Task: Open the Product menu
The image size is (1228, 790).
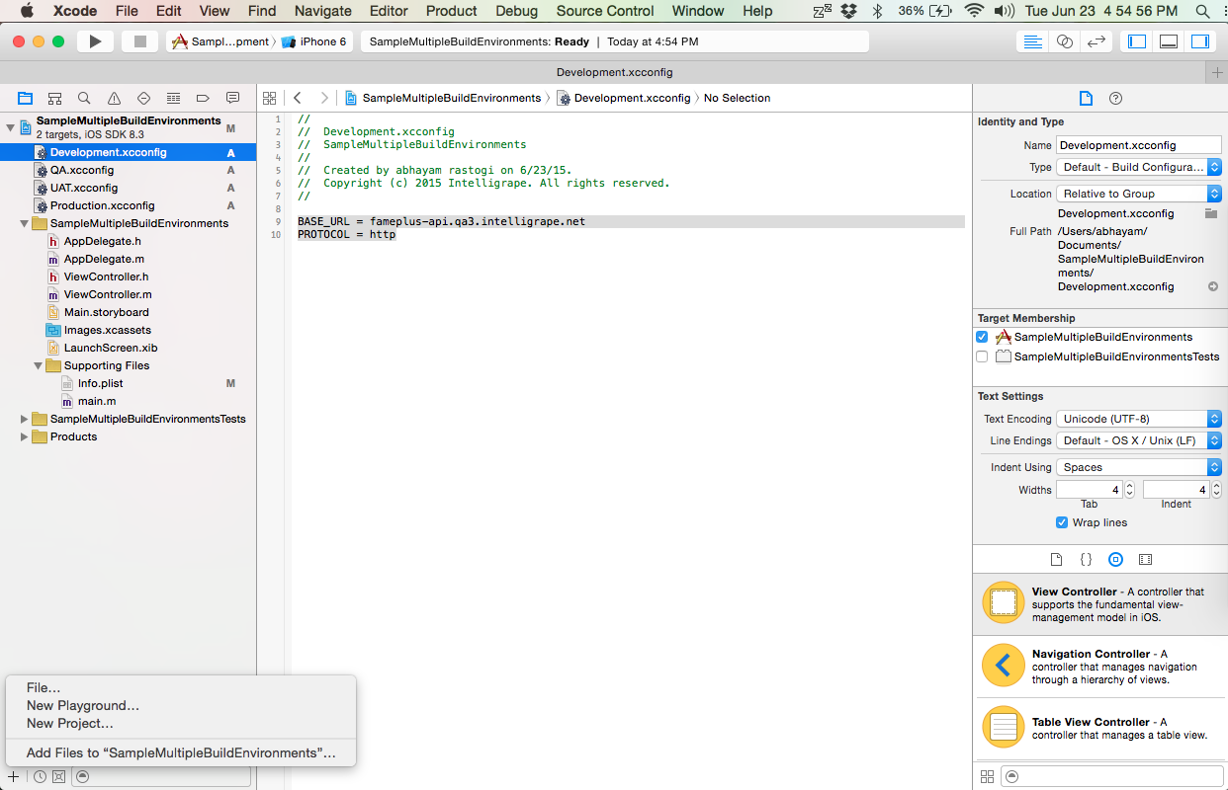Action: tap(452, 11)
